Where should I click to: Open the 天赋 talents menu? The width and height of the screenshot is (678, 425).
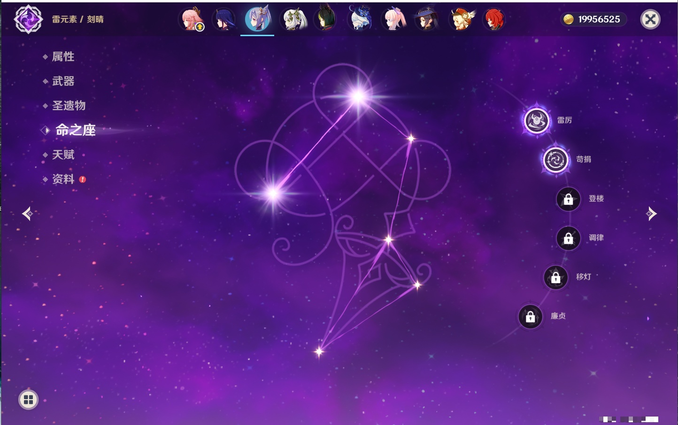click(x=63, y=155)
